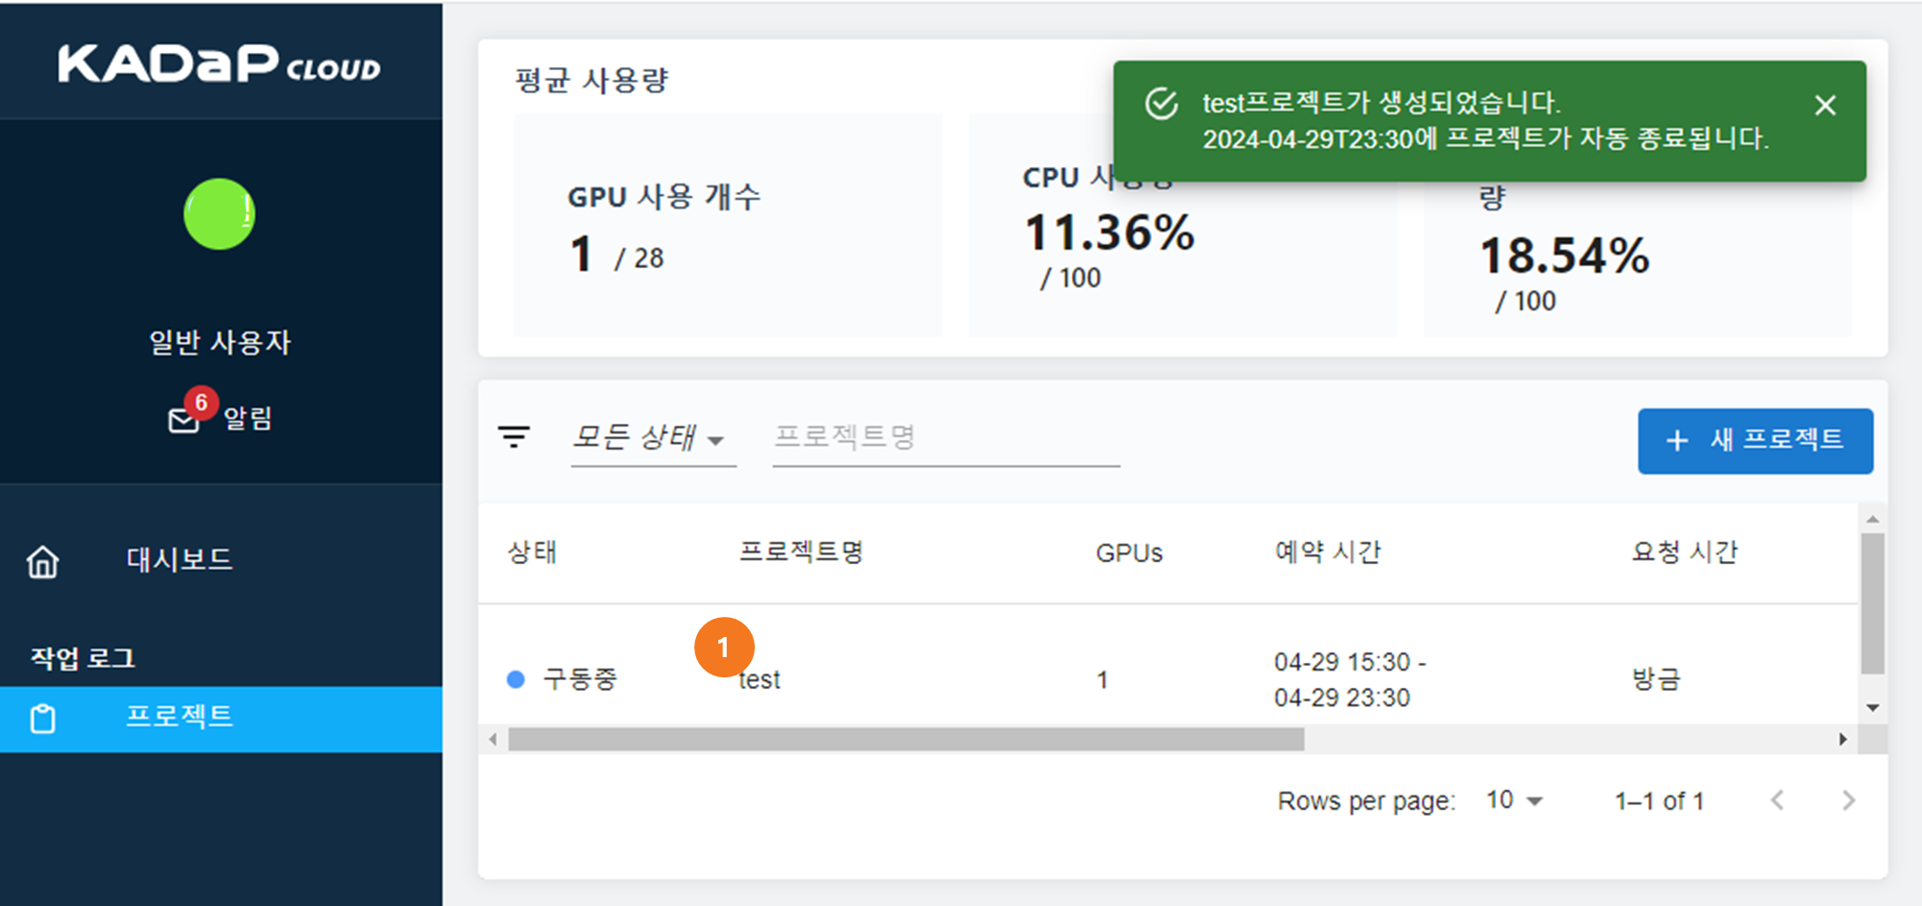Open the test project row
Screen dimensions: 1922x906
click(x=760, y=680)
